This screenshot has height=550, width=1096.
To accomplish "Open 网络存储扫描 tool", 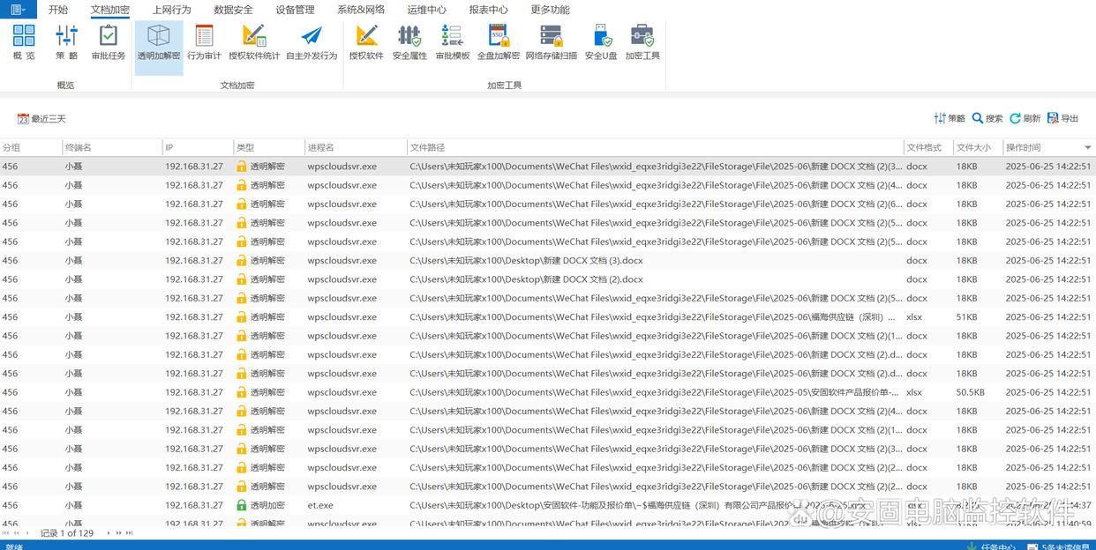I will [551, 41].
